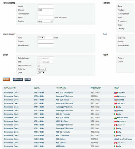135x149 pixels.
Task: Click the flag icon next to Master Mind
Action: pyautogui.click(x=116, y=118)
